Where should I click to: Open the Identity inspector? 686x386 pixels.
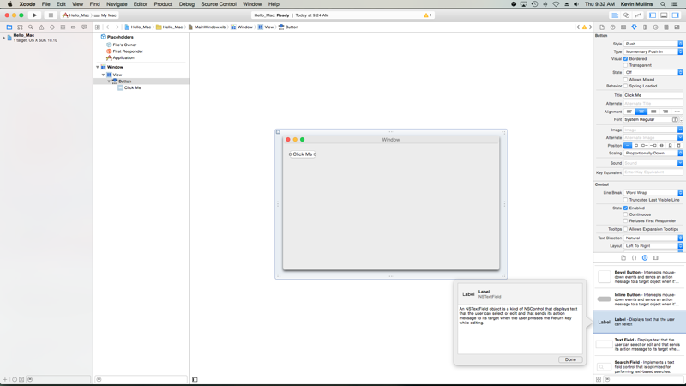tap(623, 27)
